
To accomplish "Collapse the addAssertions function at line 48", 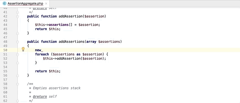I will click(x=18, y=42).
